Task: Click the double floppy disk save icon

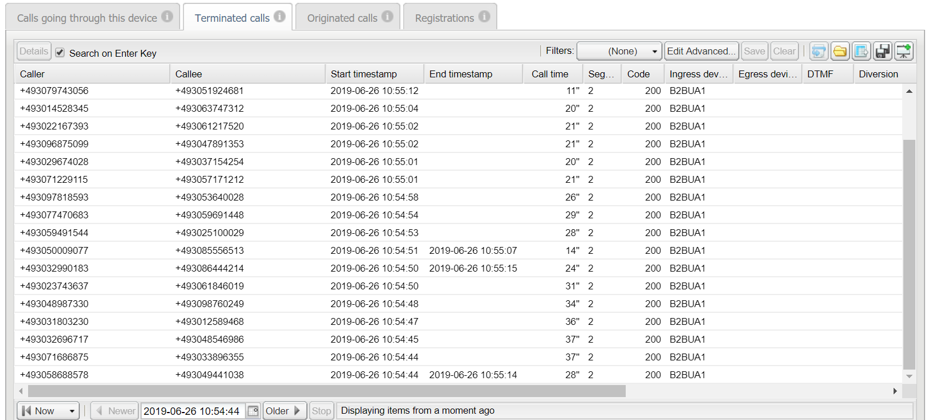Action: (883, 52)
